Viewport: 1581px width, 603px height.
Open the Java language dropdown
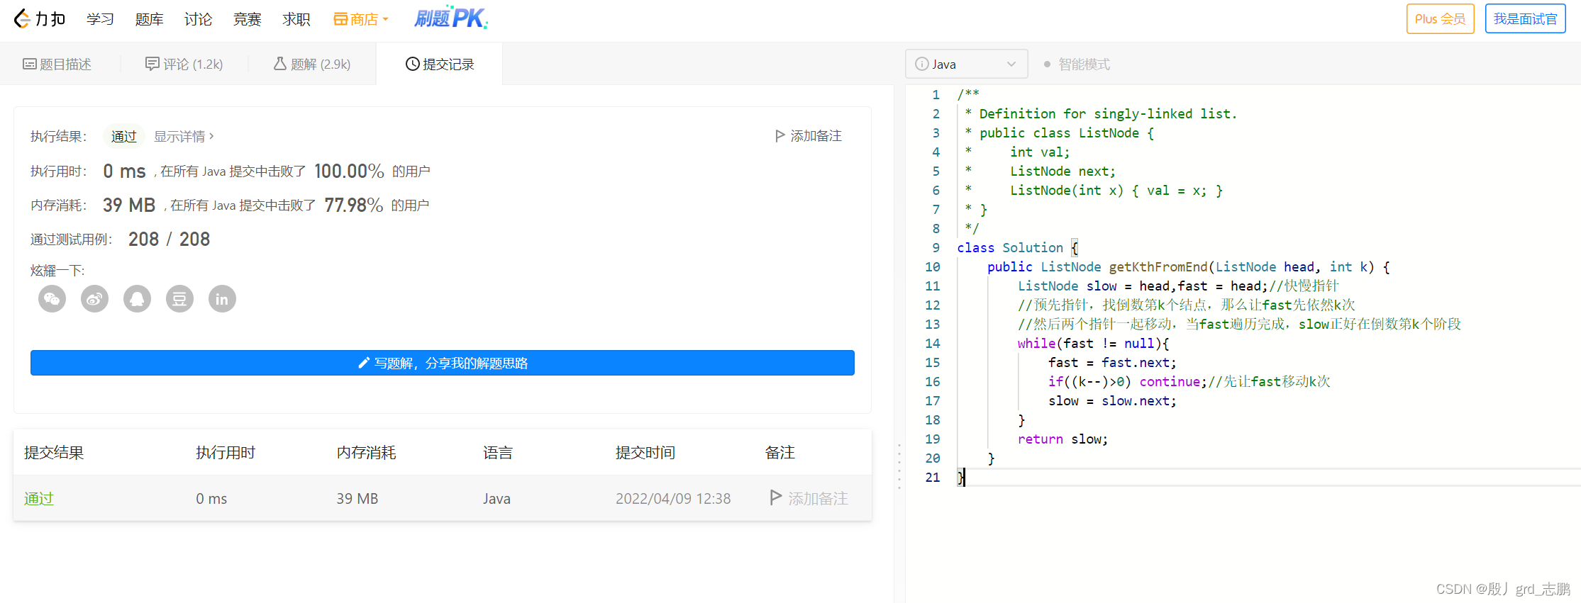click(966, 64)
